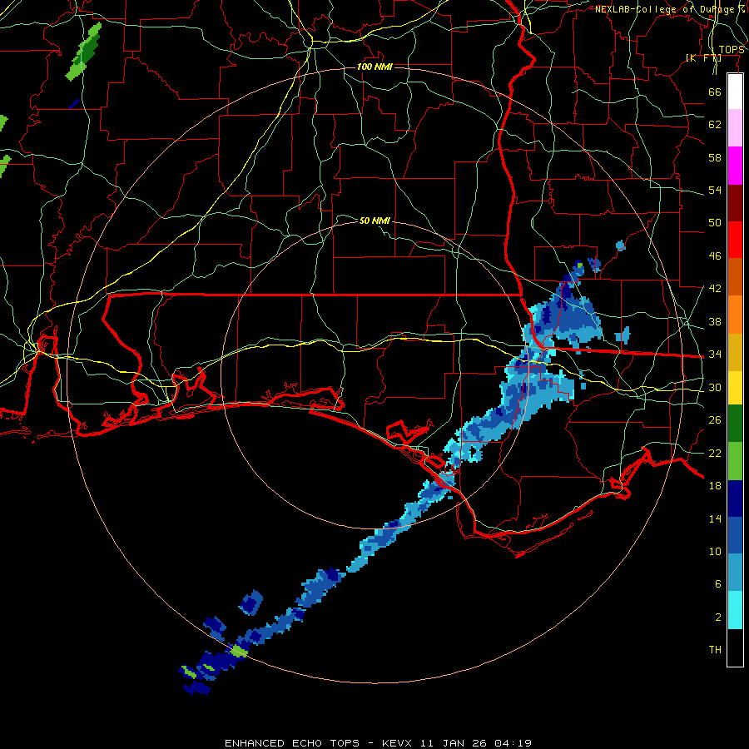Click the black TH threshold legend band

(735, 647)
